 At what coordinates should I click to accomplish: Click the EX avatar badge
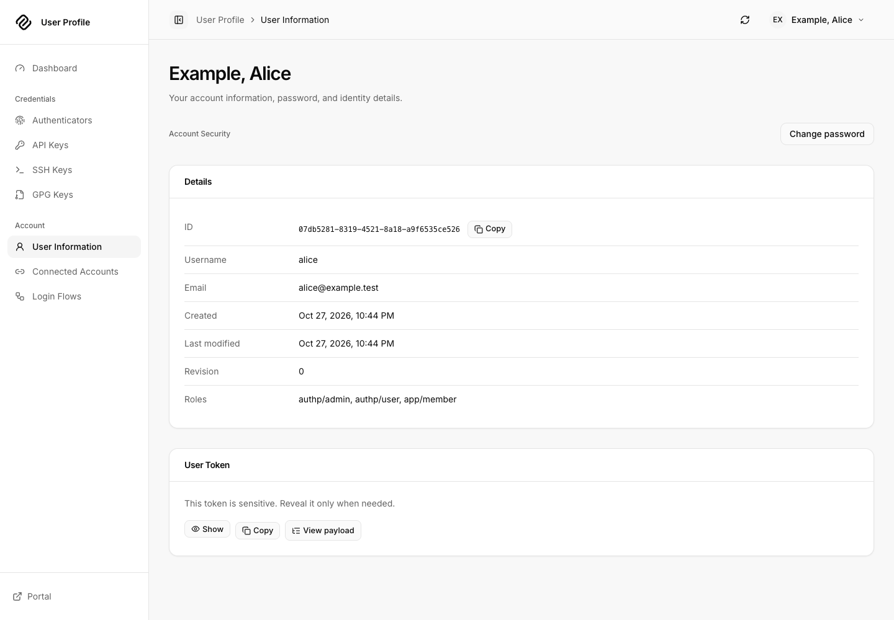point(777,20)
